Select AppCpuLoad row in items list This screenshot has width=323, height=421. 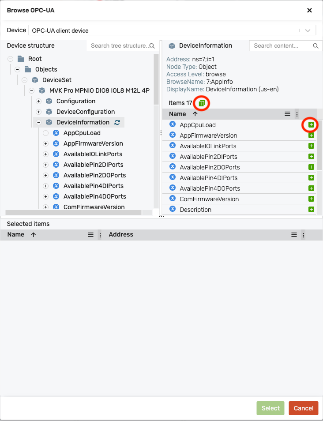coord(230,125)
